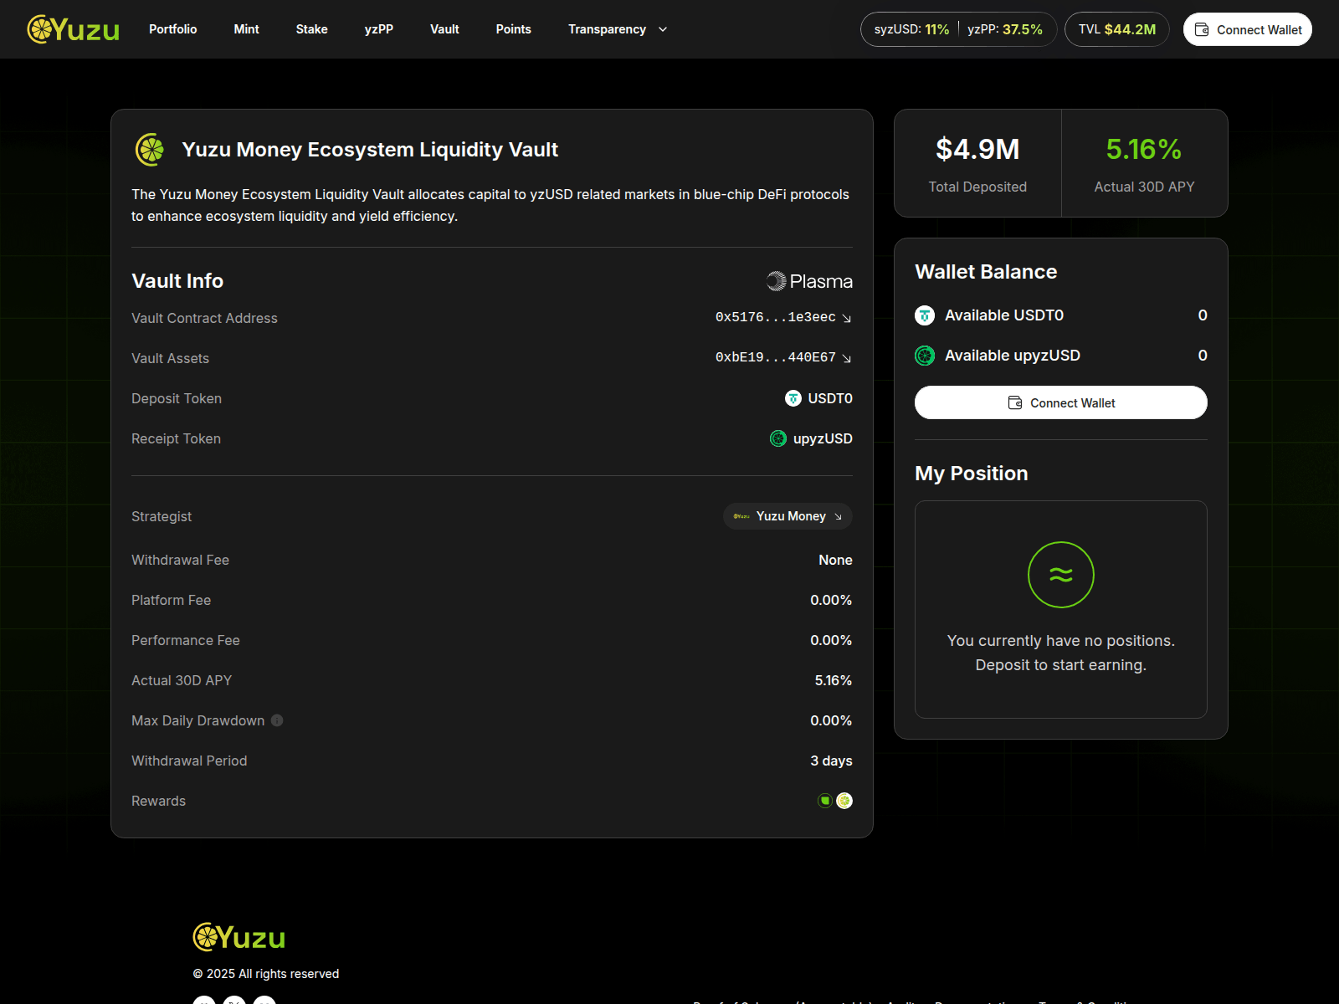This screenshot has height=1004, width=1339.
Task: Click the Yuzu logo in footer
Action: [x=239, y=937]
